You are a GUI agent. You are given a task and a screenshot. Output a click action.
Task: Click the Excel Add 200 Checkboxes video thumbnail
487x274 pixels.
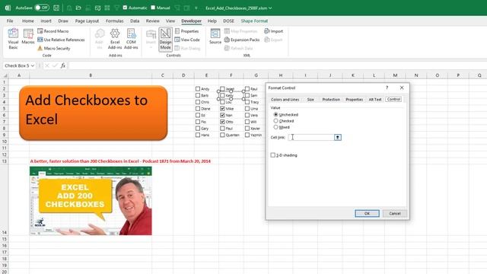tap(91, 201)
